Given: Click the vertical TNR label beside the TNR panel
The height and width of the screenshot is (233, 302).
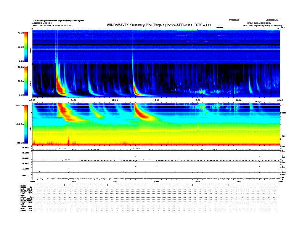Looking at the screenshot, I should pos(31,130).
